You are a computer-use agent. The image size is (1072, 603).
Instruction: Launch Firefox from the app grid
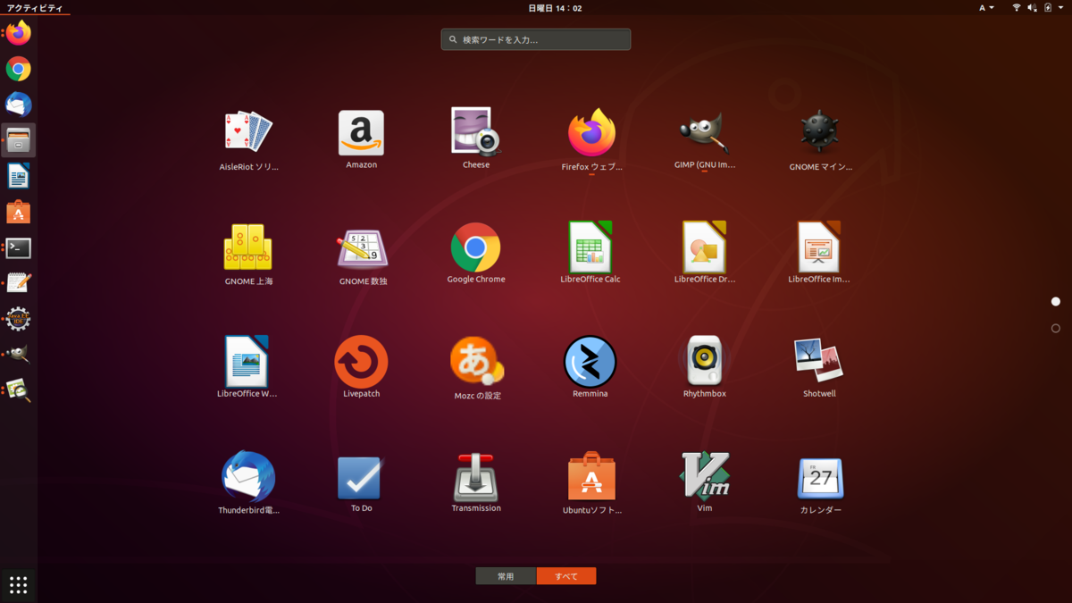(x=591, y=133)
